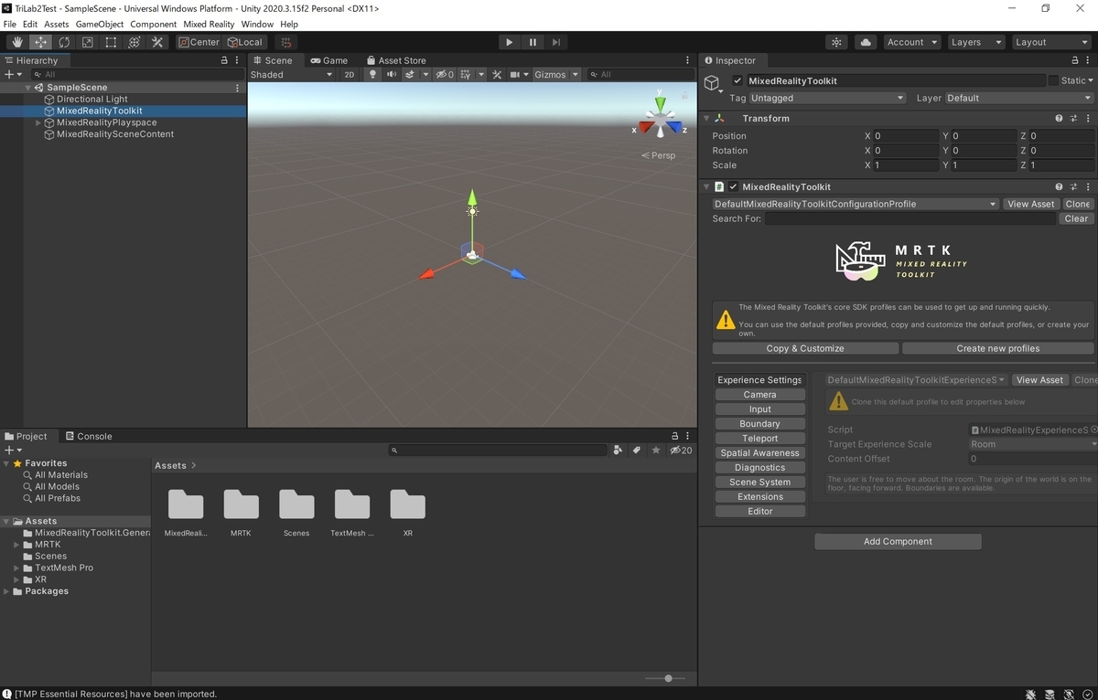Screen dimensions: 1098x700
Task: Open Transform preset settings icon
Action: [x=1073, y=118]
